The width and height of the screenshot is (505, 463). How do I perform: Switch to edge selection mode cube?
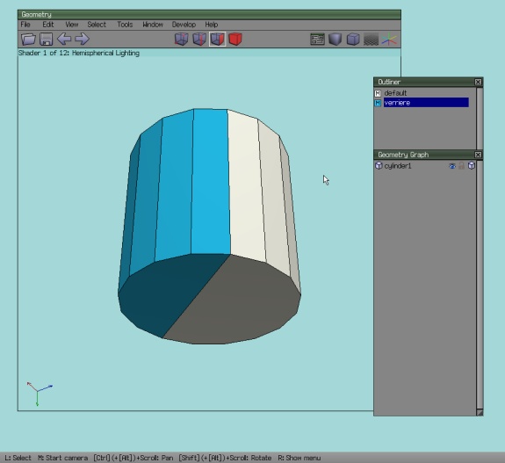tap(199, 39)
